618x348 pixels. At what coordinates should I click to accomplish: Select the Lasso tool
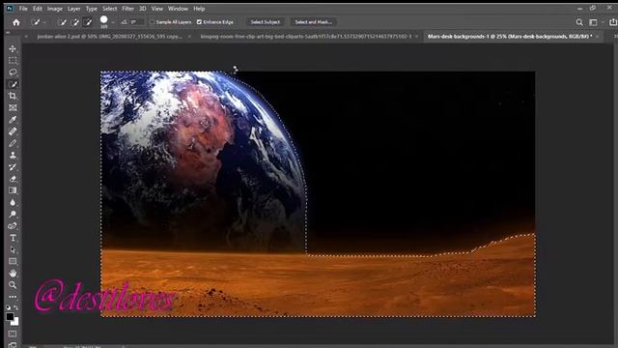13,72
